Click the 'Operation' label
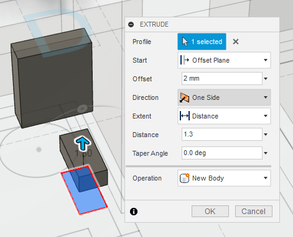Viewport: 293px width, 237px height. pyautogui.click(x=147, y=178)
